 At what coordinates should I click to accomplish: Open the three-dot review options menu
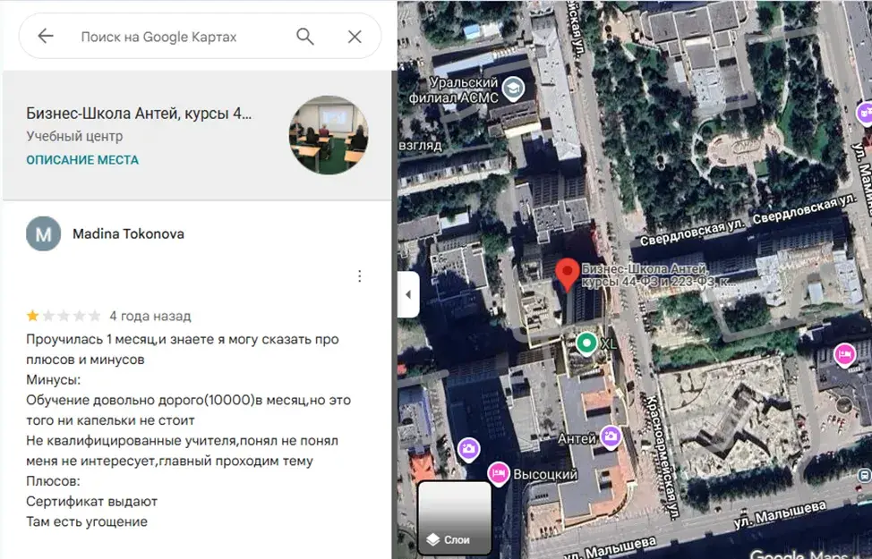pyautogui.click(x=360, y=276)
